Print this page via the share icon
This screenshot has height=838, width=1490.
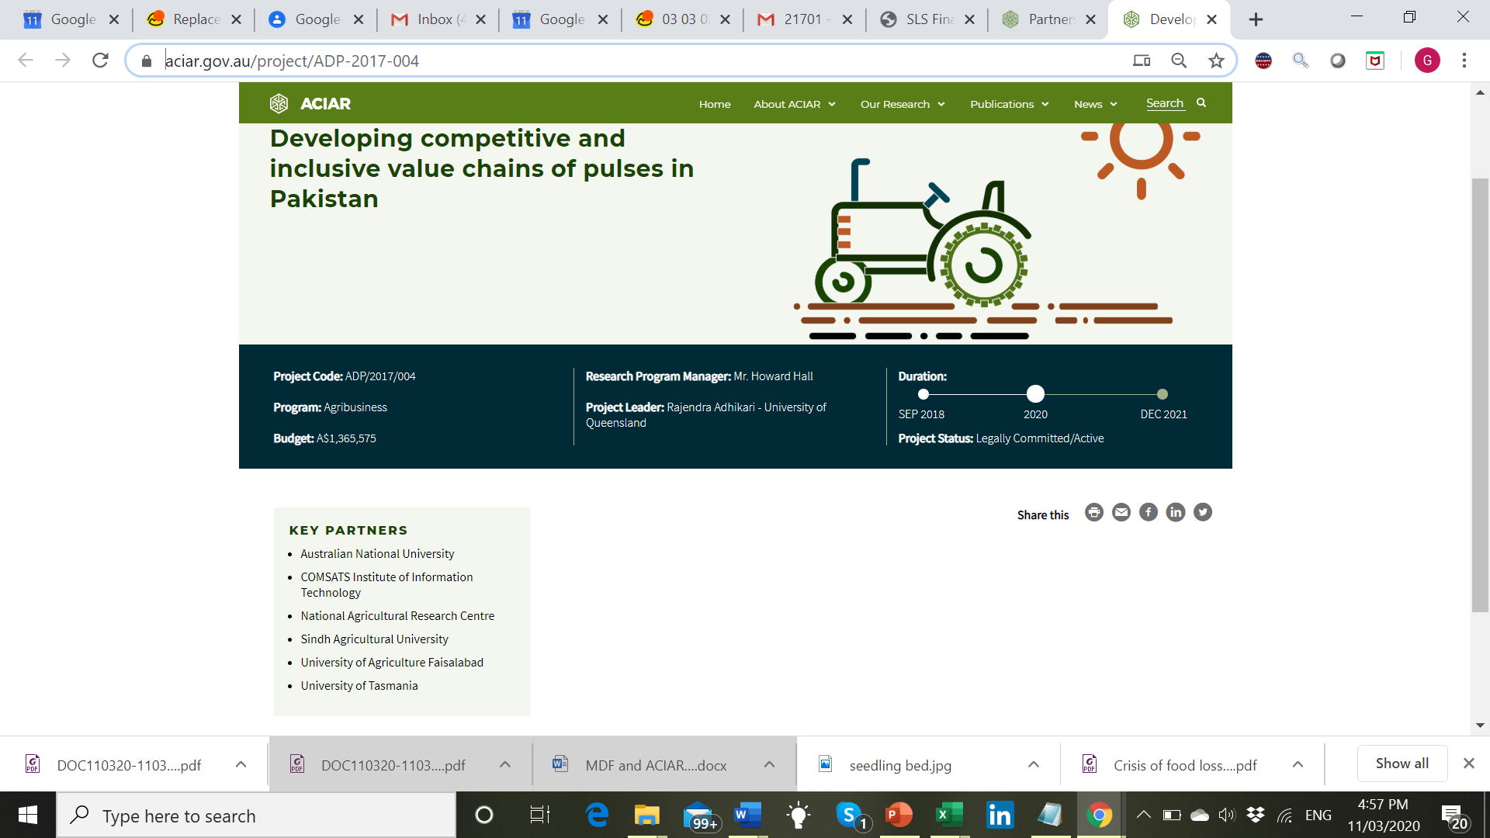tap(1094, 512)
